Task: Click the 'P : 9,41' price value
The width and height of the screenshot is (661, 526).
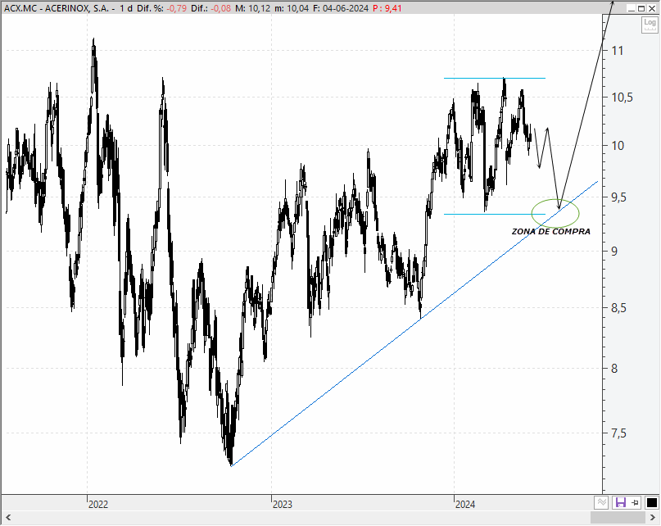Action: 387,8
